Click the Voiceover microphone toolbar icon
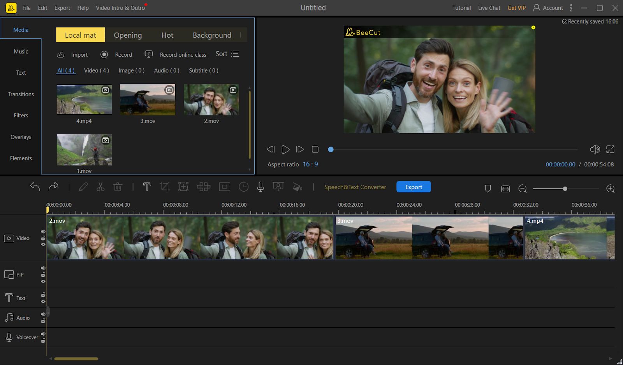The width and height of the screenshot is (623, 365). point(260,187)
